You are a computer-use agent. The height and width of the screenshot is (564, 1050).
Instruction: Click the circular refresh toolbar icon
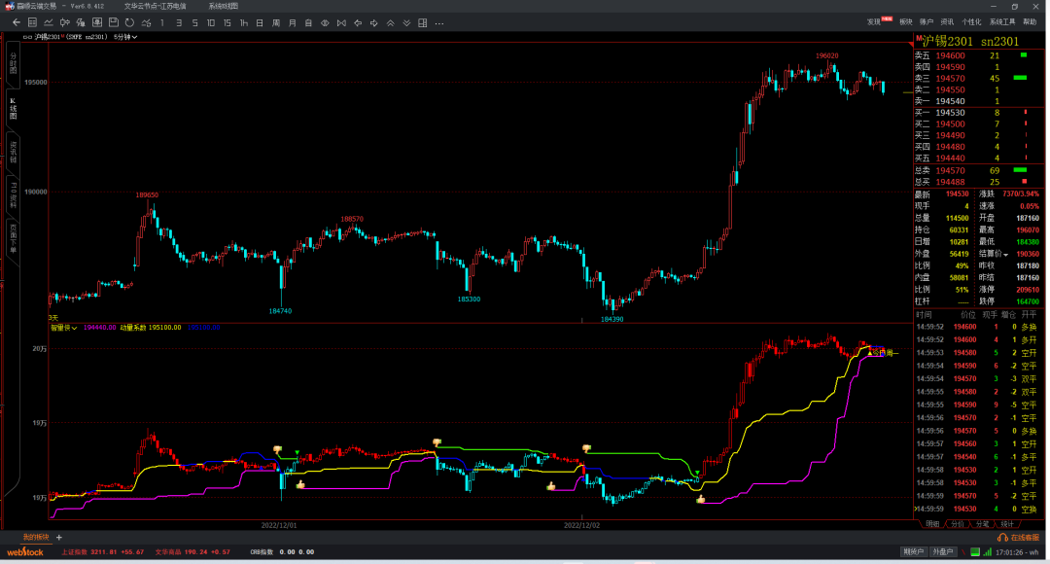(129, 22)
